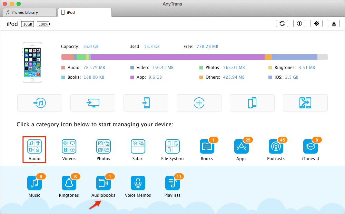Click the transfer content to iTunes button

[40, 103]
